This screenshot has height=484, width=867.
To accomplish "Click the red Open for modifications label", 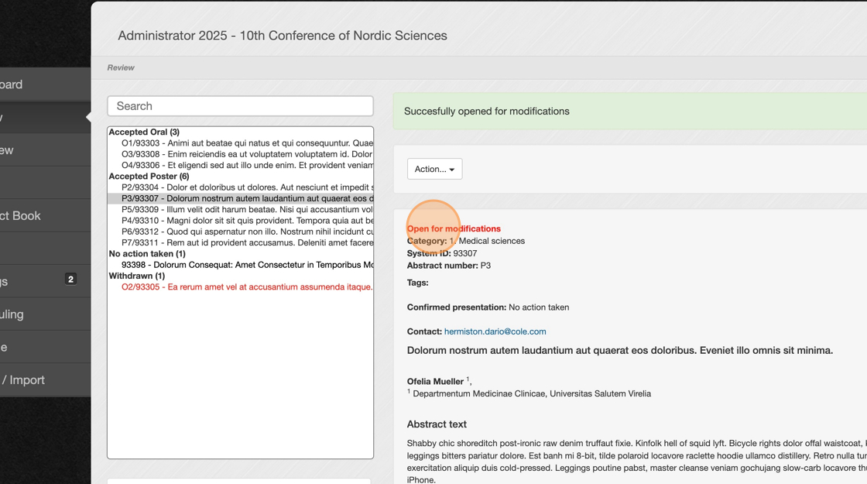I will [454, 228].
